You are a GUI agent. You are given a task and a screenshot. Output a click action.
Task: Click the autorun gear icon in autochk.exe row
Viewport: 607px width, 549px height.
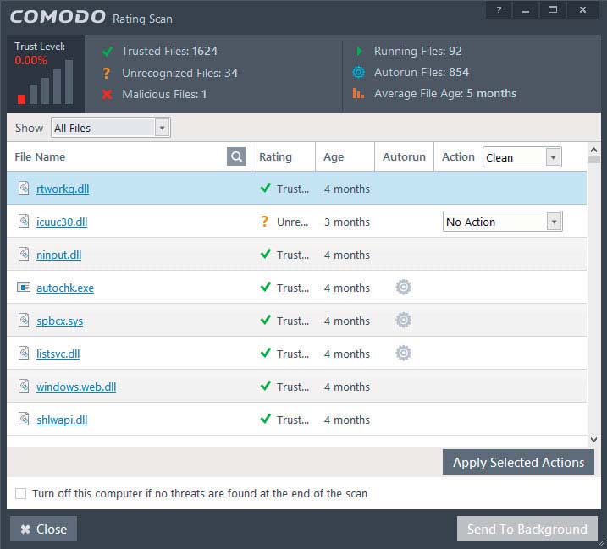403,287
